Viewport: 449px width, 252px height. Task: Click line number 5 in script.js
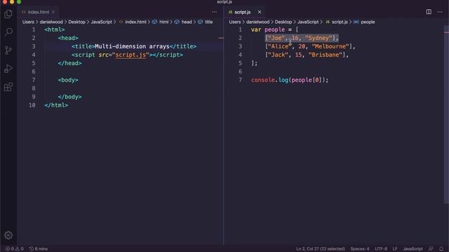pos(240,63)
